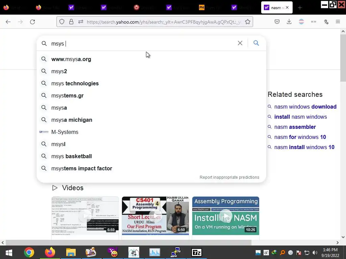This screenshot has height=259, width=346.
Task: Open the PuTTY taskbar icon
Action: (x=176, y=252)
